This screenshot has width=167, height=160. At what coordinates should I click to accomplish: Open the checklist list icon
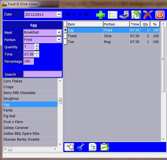(x=112, y=15)
